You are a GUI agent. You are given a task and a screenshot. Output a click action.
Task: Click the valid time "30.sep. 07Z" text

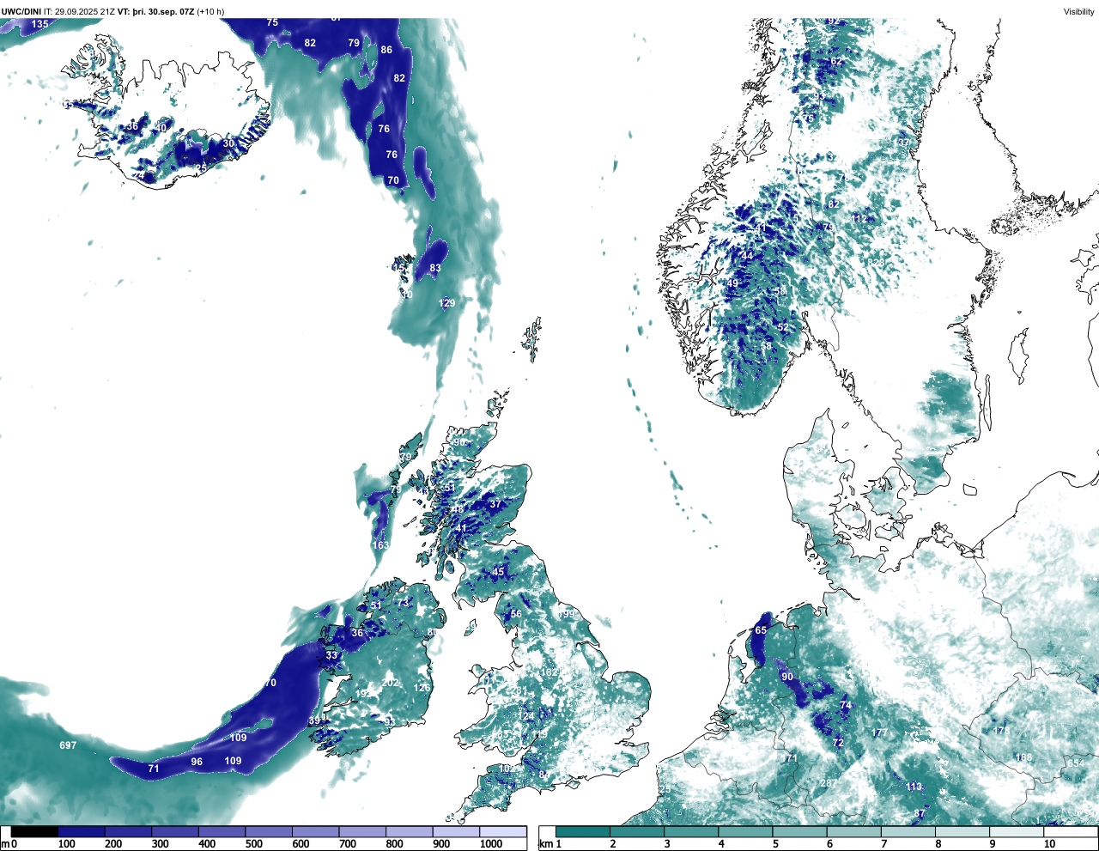coord(170,11)
